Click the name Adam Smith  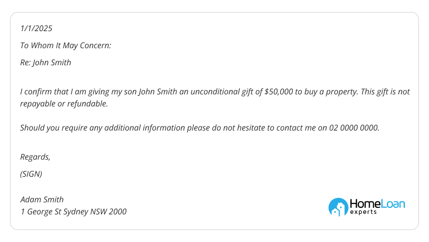(42, 200)
